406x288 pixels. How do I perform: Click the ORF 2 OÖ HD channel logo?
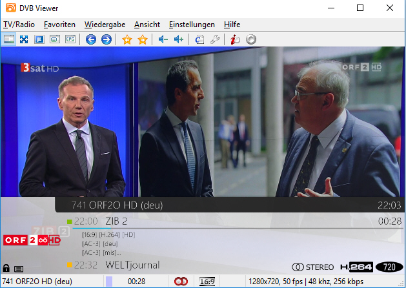pyautogui.click(x=32, y=240)
